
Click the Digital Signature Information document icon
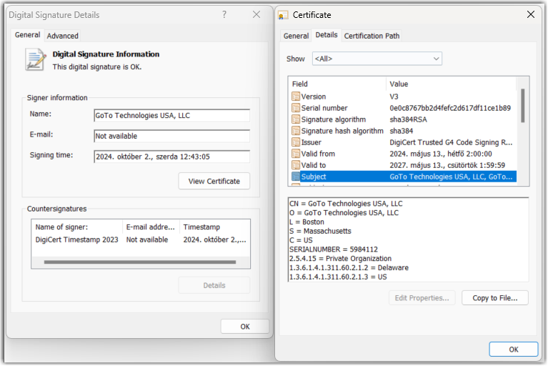click(x=35, y=60)
